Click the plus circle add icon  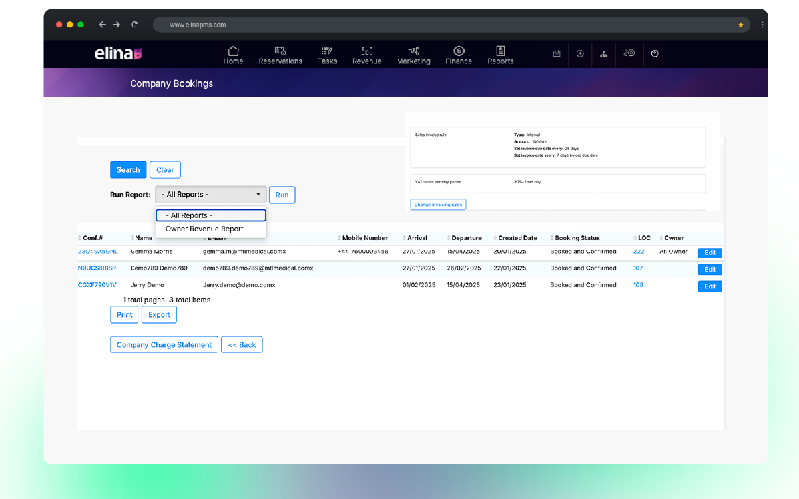580,54
